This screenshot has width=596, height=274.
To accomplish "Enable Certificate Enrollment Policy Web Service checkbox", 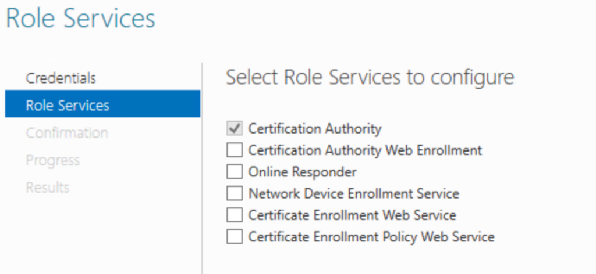I will (x=234, y=237).
